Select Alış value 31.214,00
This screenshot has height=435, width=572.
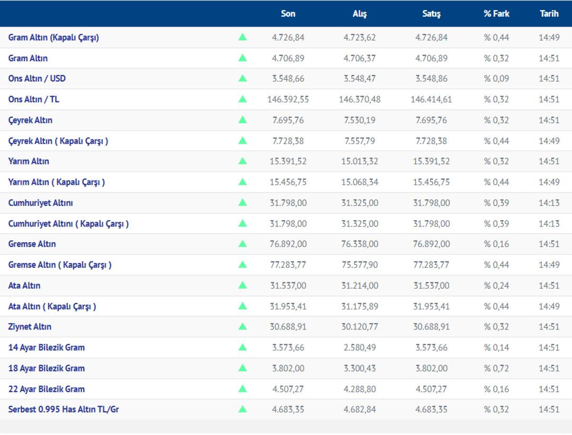point(360,285)
